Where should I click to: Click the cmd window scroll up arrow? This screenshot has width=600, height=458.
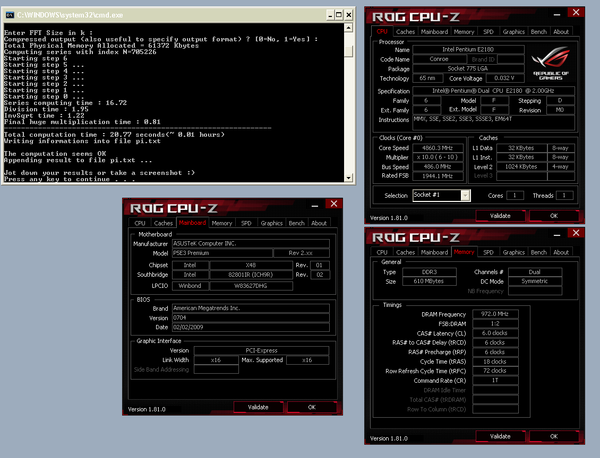click(x=348, y=28)
